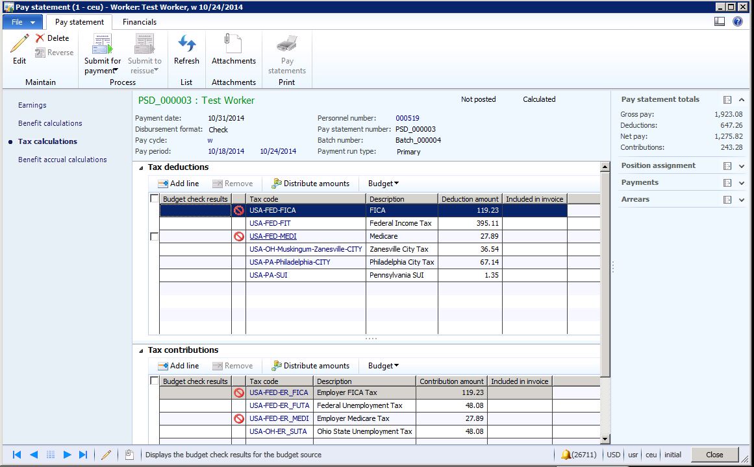Check the select-all box in Tax deductions grid
Screen dimensions: 754x467
(155, 198)
